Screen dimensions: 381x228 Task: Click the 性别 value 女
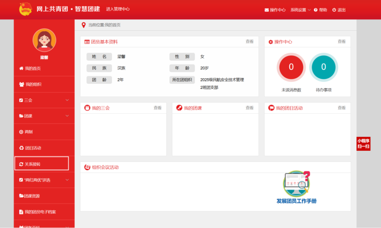202,57
